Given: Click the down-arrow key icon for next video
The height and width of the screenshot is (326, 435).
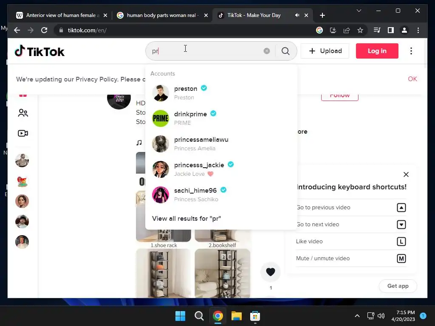Looking at the screenshot, I should tap(401, 224).
